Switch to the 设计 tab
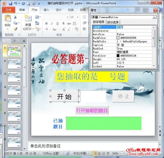 (58, 10)
